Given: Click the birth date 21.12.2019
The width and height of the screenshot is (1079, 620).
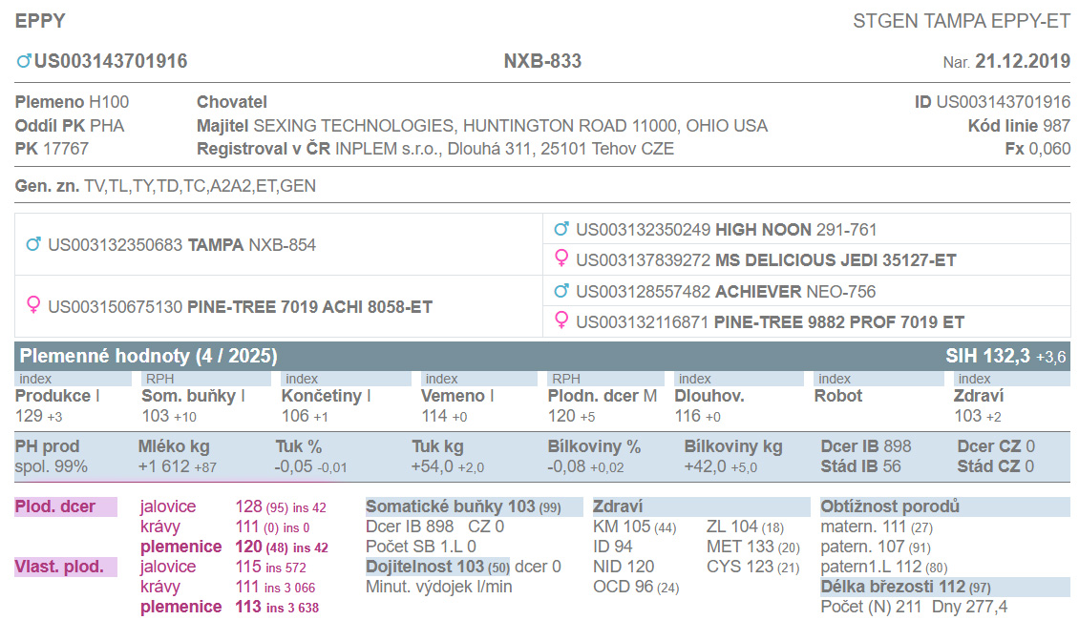Looking at the screenshot, I should click(1023, 61).
